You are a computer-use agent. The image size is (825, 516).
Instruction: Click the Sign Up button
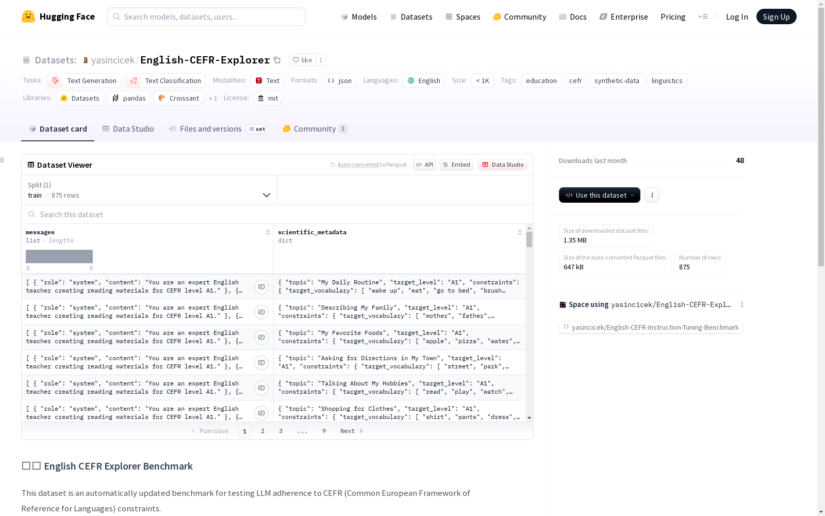click(x=776, y=17)
